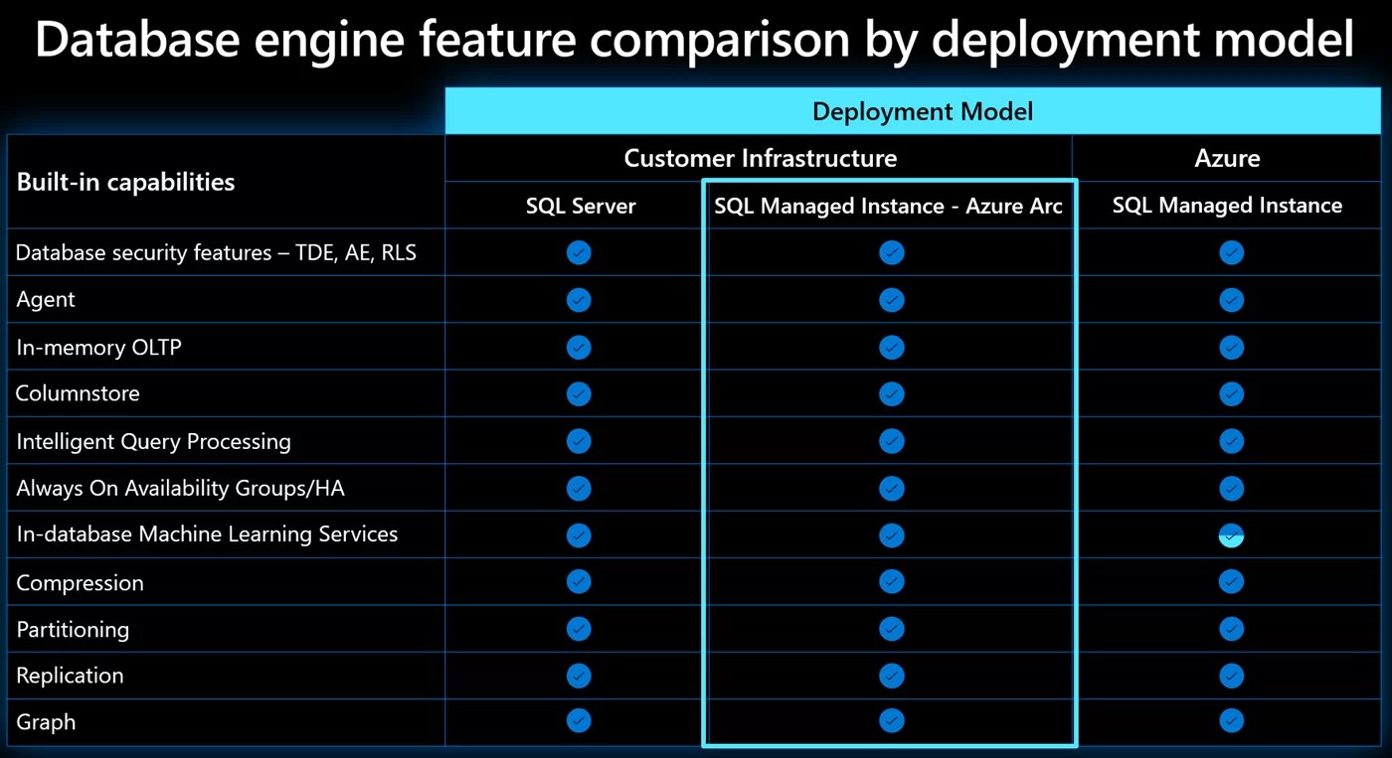Click the Graph checkmark under Azure Arc
The width and height of the screenshot is (1392, 758).
(892, 720)
